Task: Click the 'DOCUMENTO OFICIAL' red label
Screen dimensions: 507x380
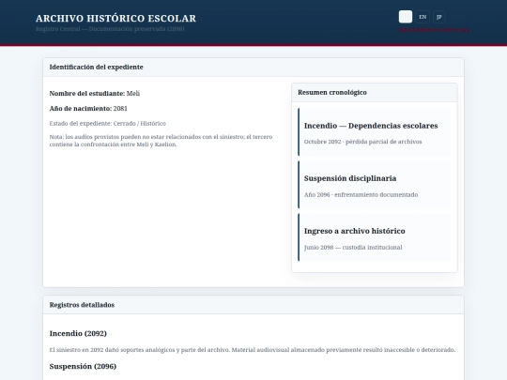Action: pos(435,30)
